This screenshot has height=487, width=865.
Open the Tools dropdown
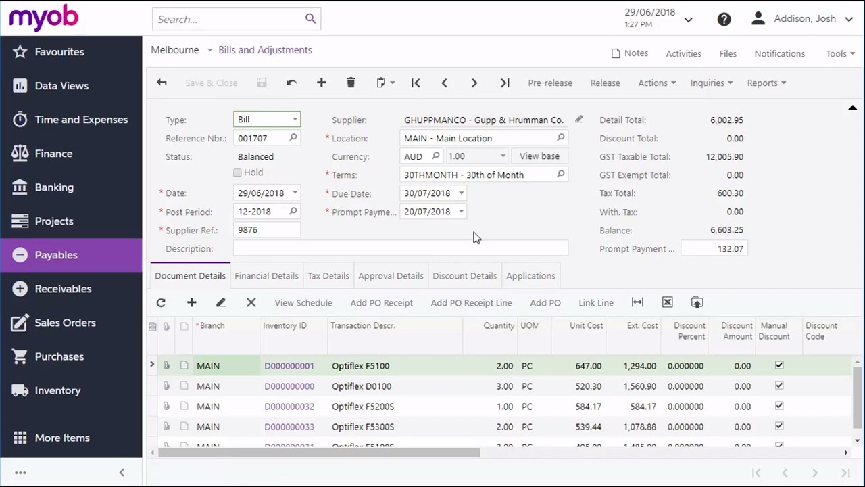click(841, 53)
